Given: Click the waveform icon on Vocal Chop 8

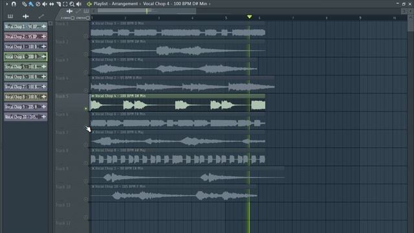Looking at the screenshot, I should tap(44, 97).
